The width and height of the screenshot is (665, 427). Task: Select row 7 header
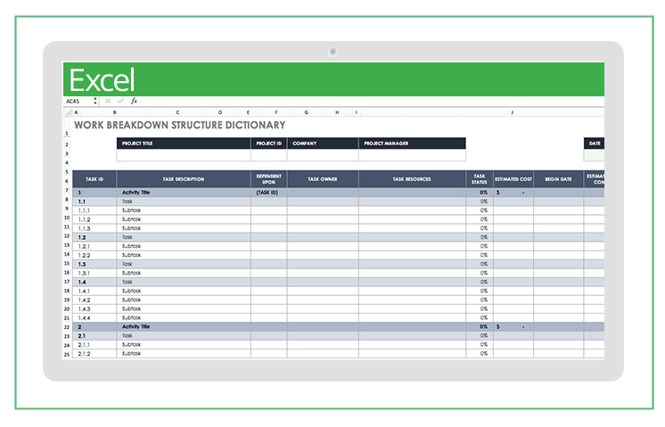pos(67,193)
